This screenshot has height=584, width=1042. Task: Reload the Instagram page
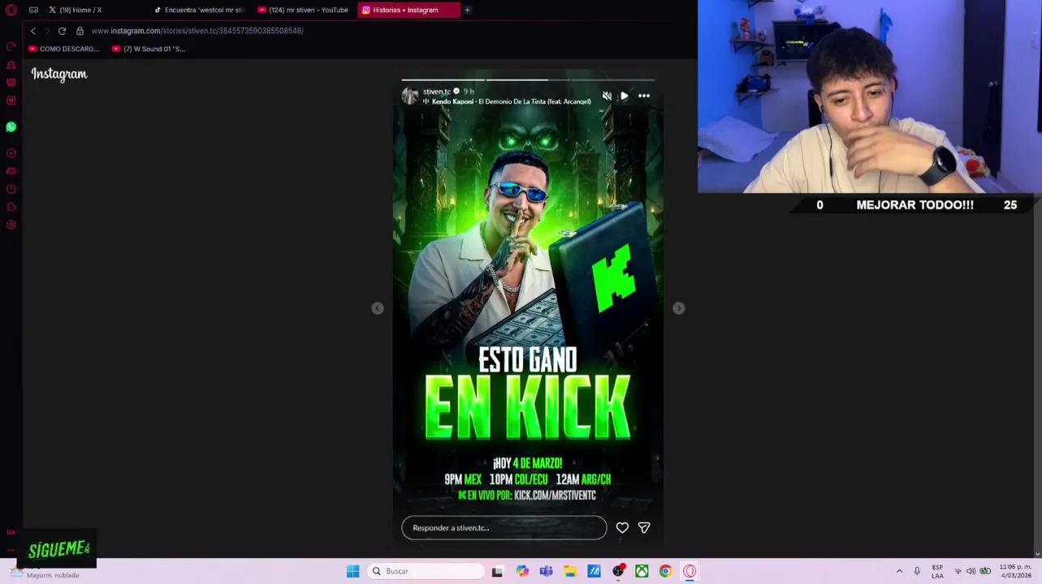tap(62, 31)
